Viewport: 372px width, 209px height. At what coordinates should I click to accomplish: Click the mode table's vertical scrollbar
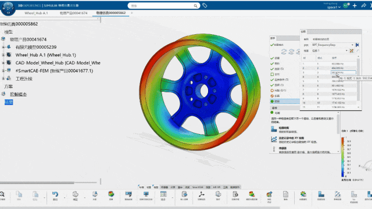pos(358,80)
